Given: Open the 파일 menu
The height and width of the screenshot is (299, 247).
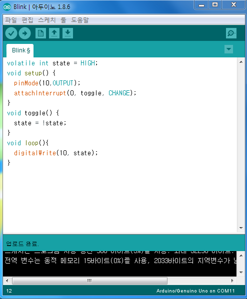Looking at the screenshot, I should 11,20.
